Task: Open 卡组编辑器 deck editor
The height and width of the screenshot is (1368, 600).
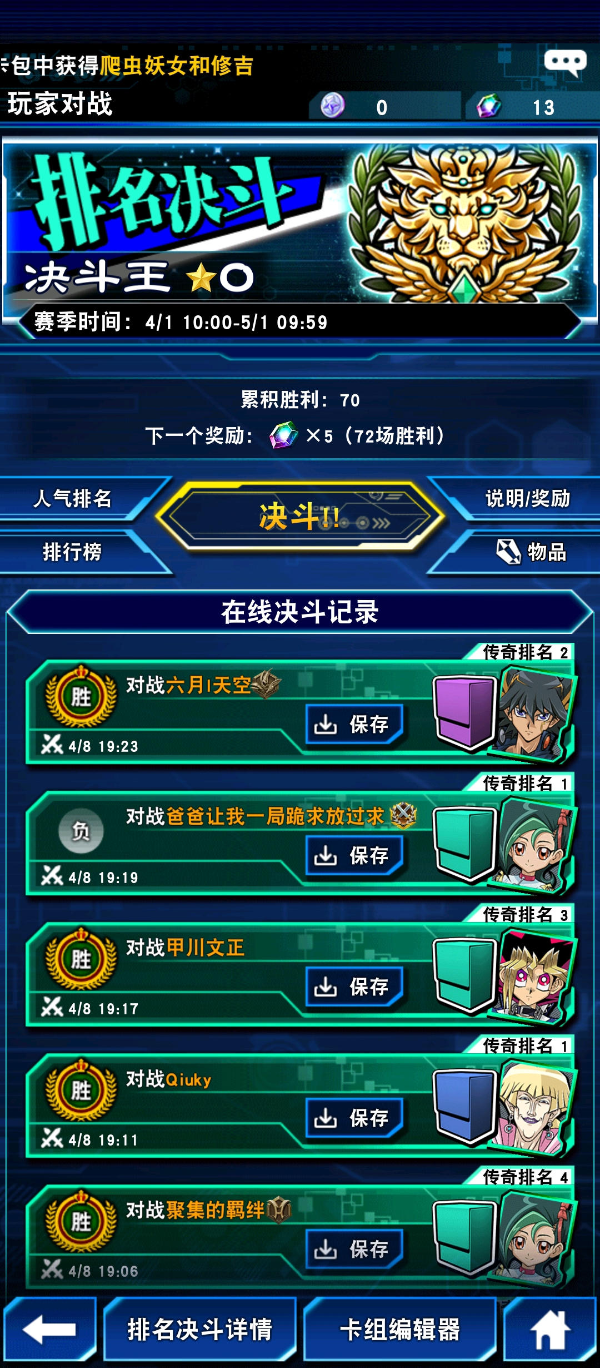Action: click(x=400, y=1329)
